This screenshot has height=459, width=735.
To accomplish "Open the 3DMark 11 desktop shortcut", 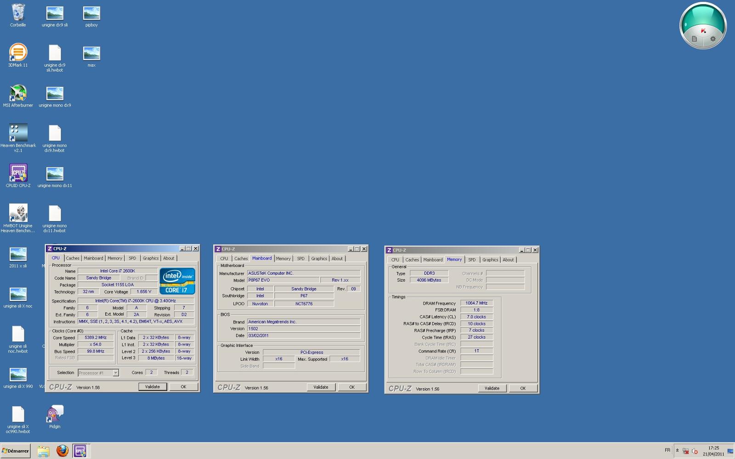I will pos(18,55).
